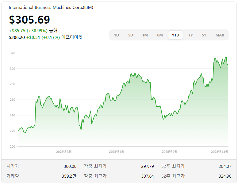The height and width of the screenshot is (185, 238).
Task: Click the 320 y-axis label
Action: [13, 53]
